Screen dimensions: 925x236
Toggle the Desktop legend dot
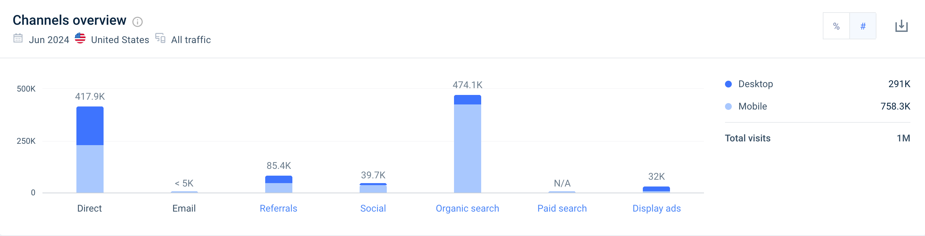[x=728, y=84]
